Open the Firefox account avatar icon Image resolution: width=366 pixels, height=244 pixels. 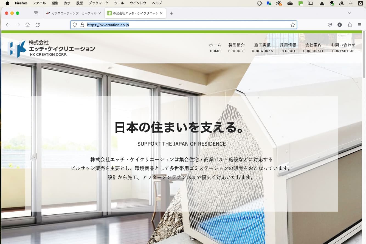(x=340, y=25)
